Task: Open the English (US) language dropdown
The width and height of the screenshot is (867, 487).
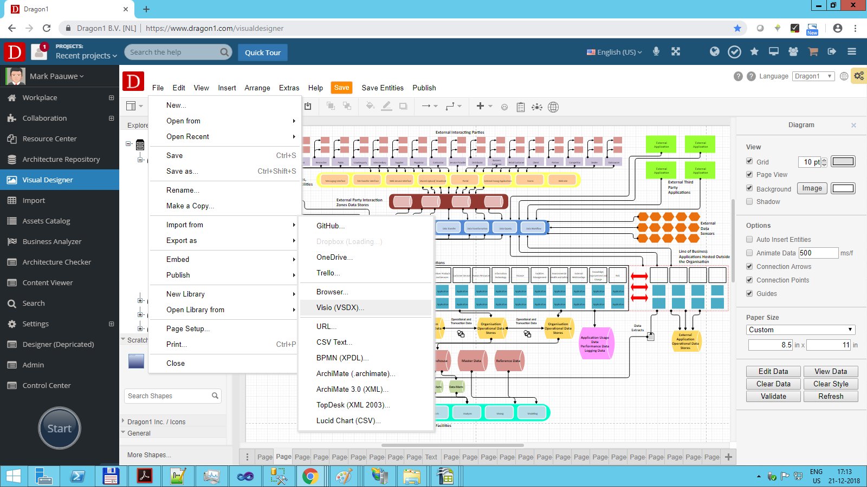Action: [613, 52]
